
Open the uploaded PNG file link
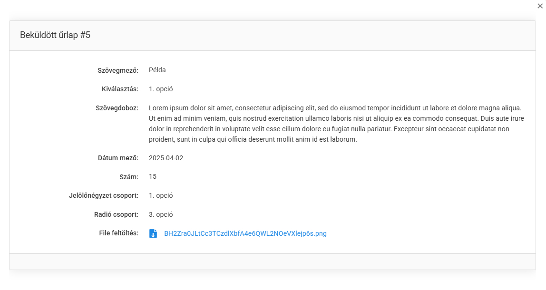[x=245, y=233]
